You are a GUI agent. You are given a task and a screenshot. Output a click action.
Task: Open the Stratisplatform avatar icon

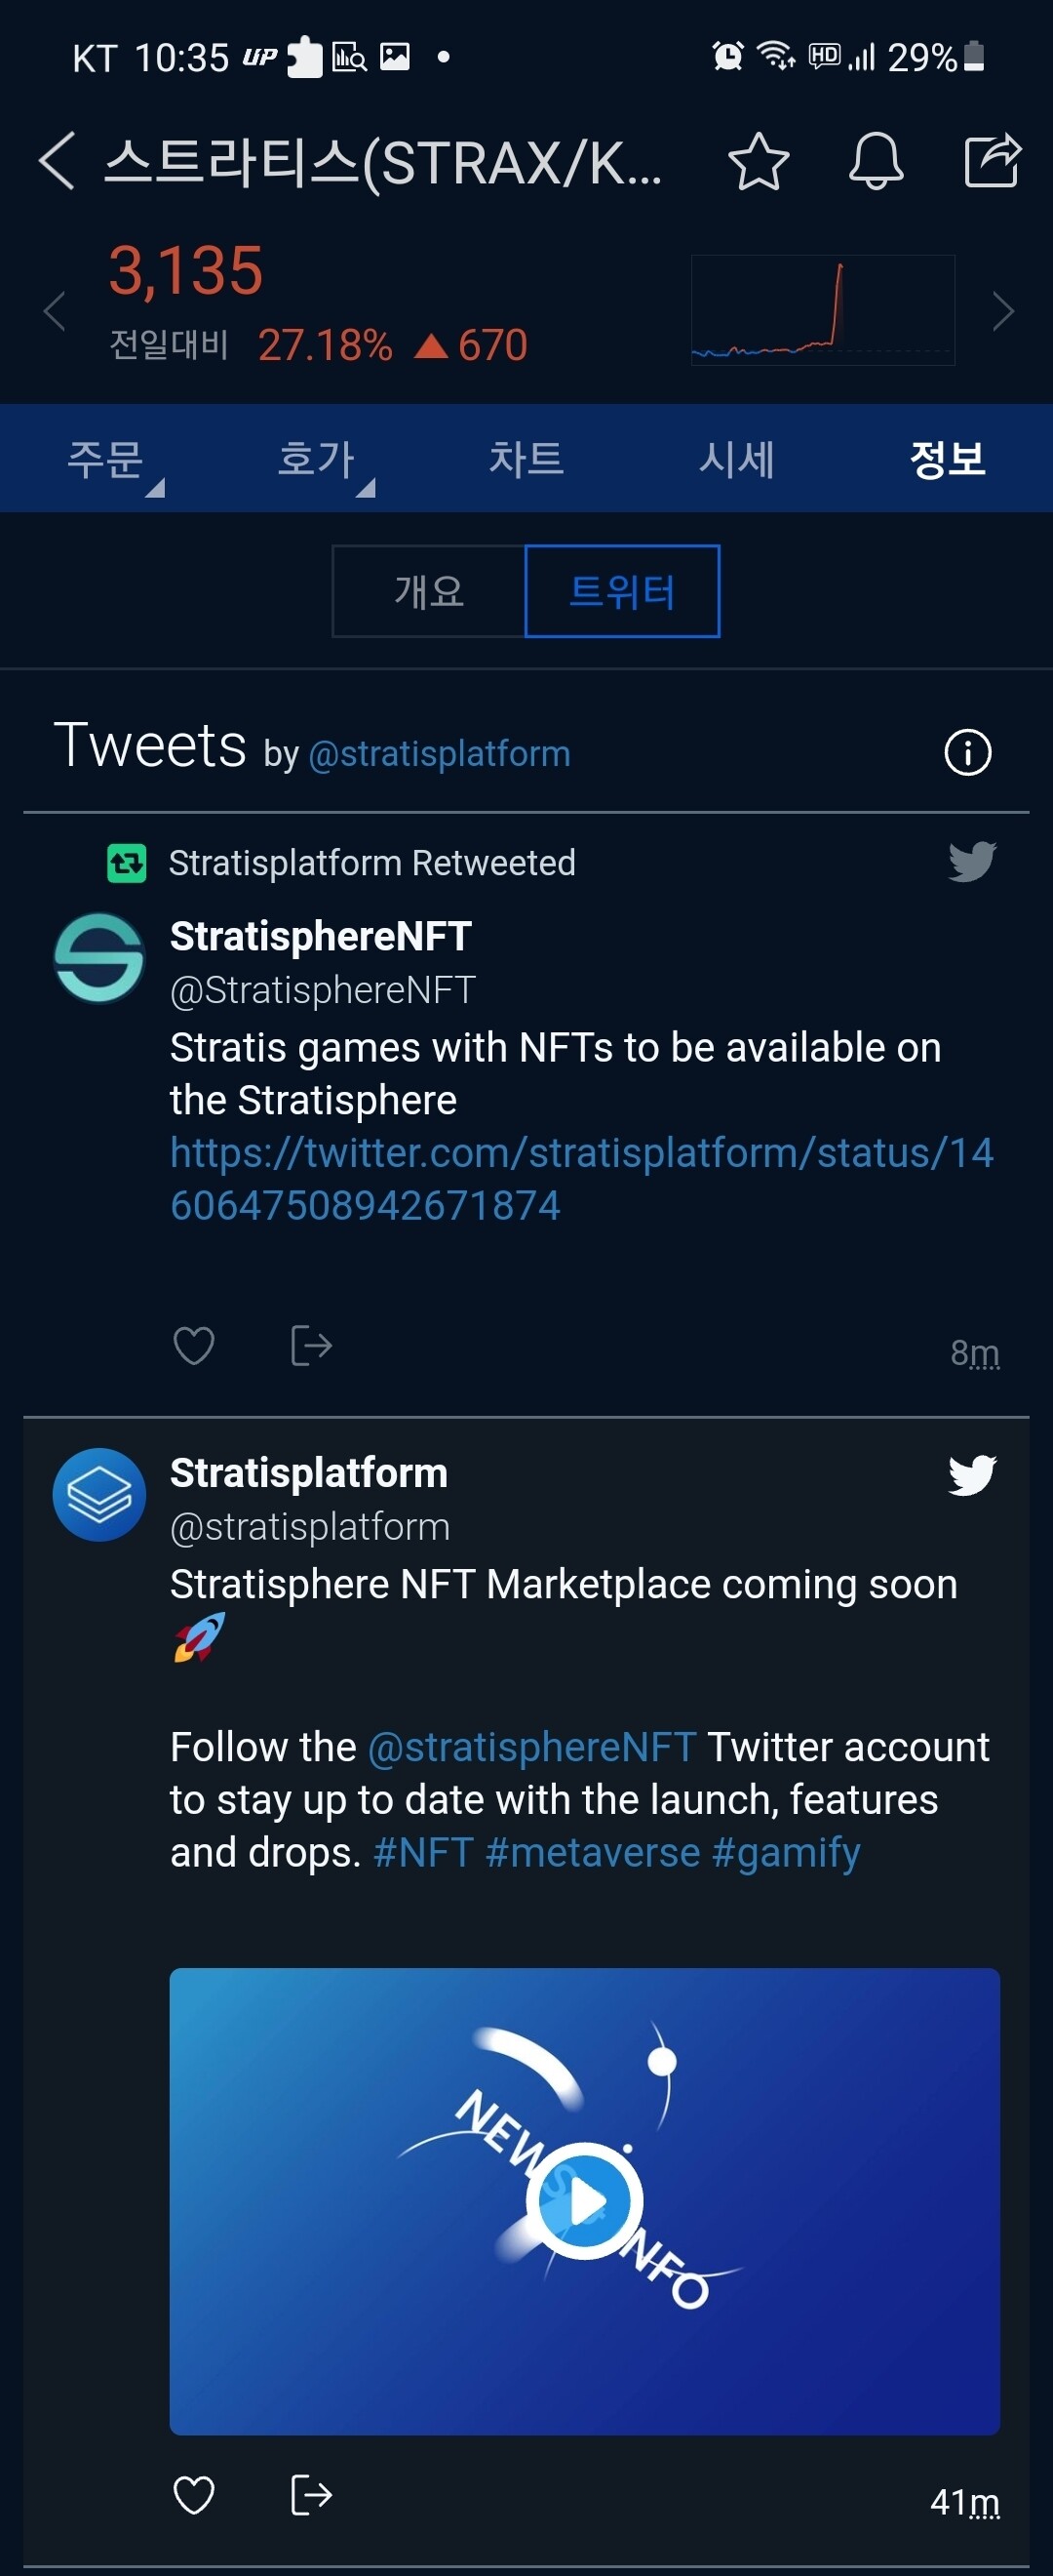(98, 1495)
